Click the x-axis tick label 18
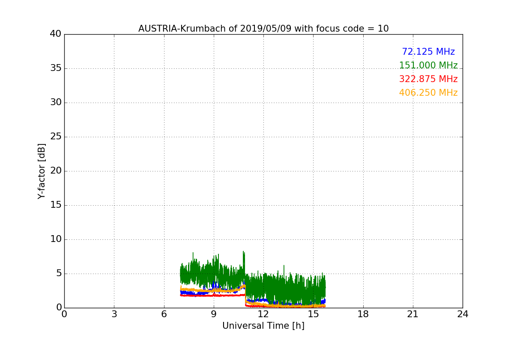This screenshot has height=342, width=514. (363, 314)
